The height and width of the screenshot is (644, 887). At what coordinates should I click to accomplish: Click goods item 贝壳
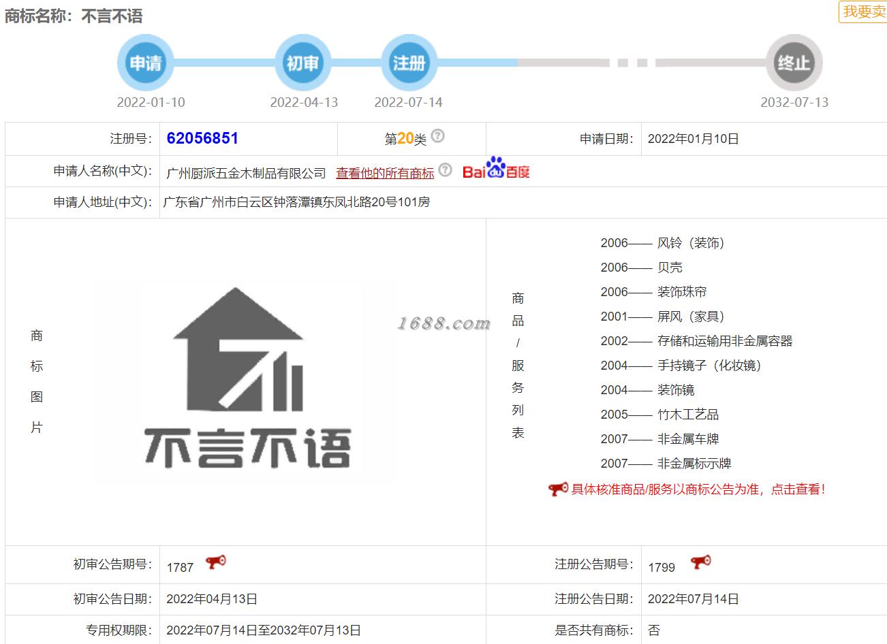pyautogui.click(x=670, y=268)
